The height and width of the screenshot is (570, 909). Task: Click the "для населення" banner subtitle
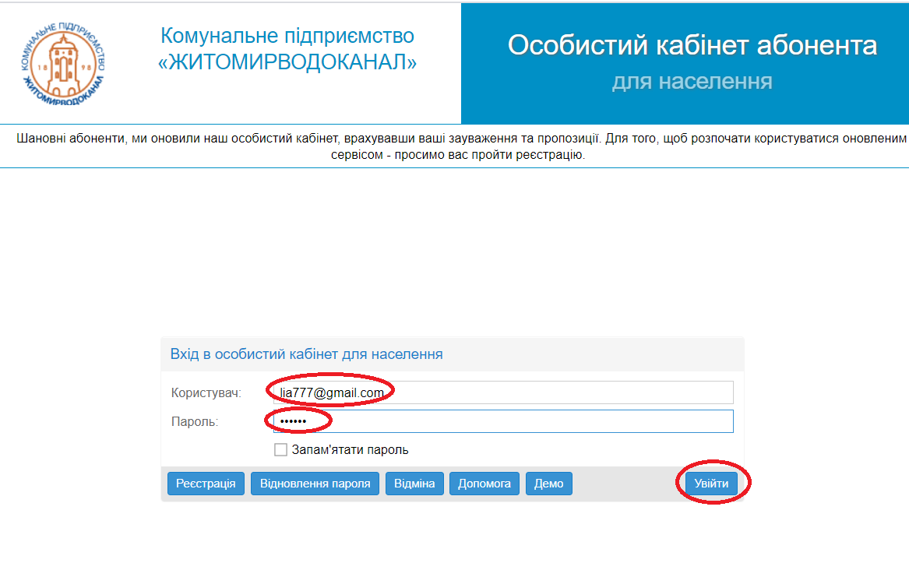[692, 81]
